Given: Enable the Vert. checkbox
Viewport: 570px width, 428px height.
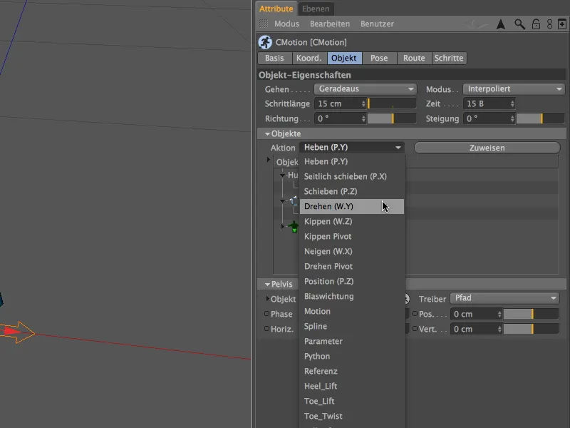Looking at the screenshot, I should [x=415, y=329].
